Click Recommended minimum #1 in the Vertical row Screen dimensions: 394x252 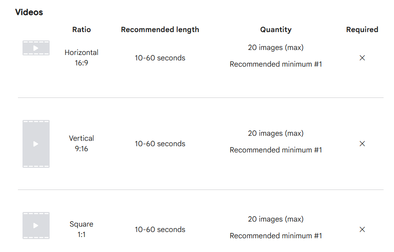coord(276,150)
